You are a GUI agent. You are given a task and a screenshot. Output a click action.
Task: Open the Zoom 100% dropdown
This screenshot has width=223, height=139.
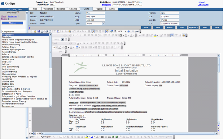coord(125,31)
